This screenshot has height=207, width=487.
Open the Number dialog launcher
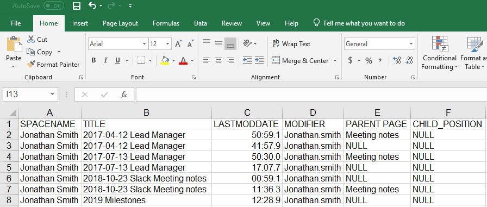[x=413, y=78]
